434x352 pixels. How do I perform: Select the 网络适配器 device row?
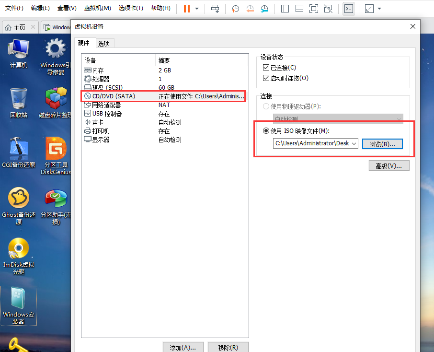click(164, 105)
